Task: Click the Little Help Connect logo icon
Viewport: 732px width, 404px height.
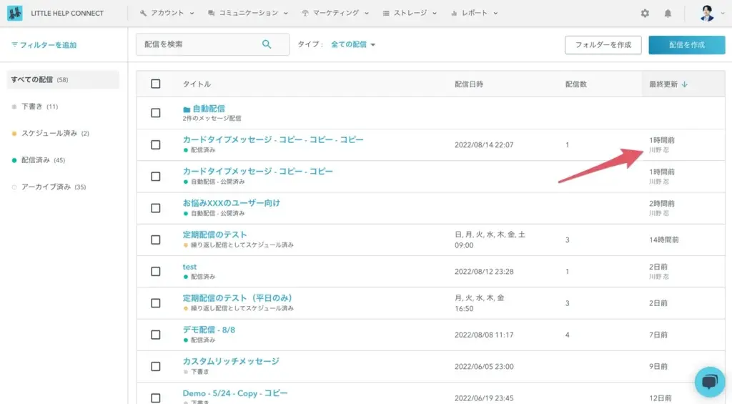Action: [14, 13]
